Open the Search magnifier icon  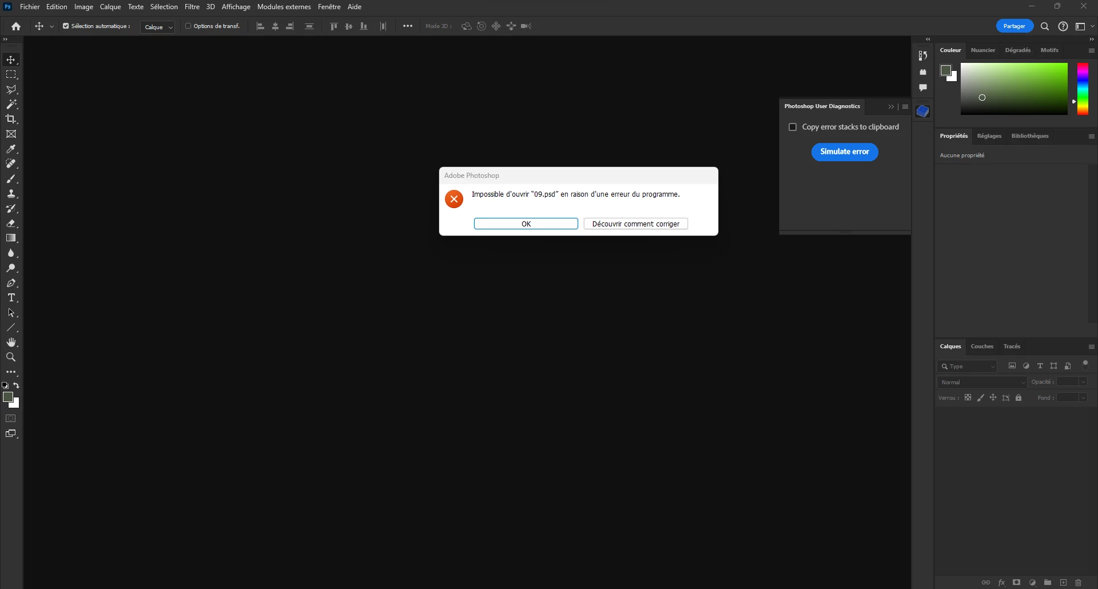(x=1045, y=26)
